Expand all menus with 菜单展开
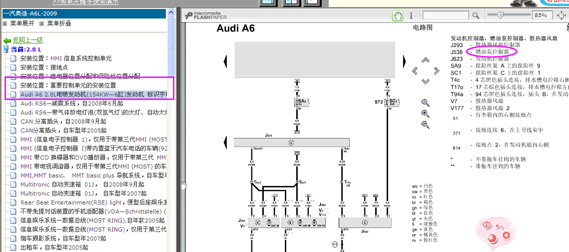This screenshot has width=569, height=252. [22, 23]
